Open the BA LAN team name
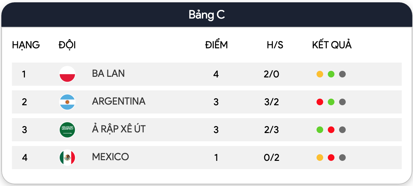Image resolution: width=413 pixels, height=186 pixels. click(108, 73)
